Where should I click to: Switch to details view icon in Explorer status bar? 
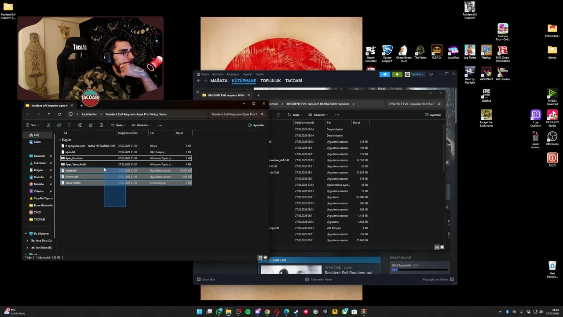pos(260,258)
